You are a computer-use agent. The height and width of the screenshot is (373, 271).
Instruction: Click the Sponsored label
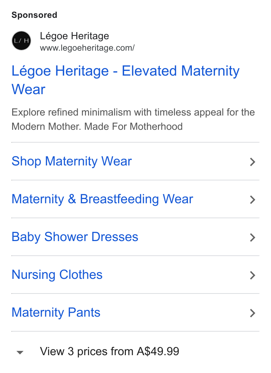[34, 15]
